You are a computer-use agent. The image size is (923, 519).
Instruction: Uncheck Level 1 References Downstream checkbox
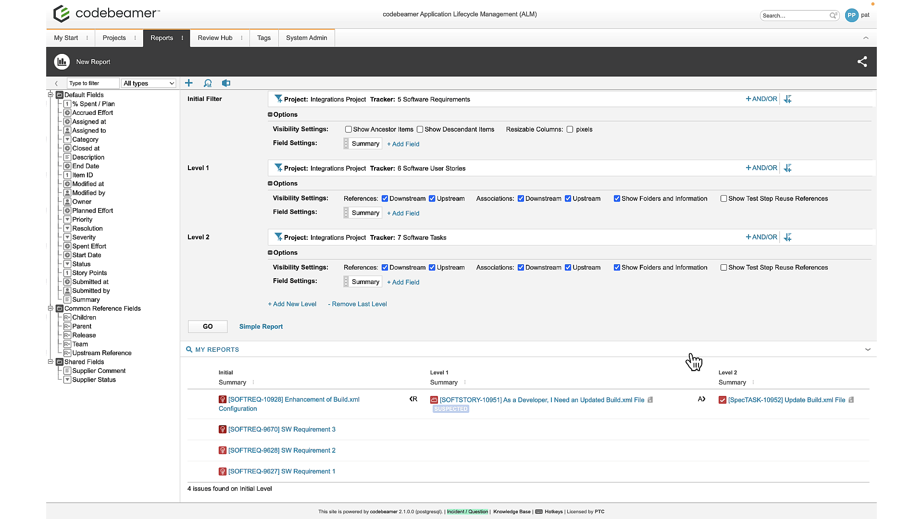coord(385,198)
